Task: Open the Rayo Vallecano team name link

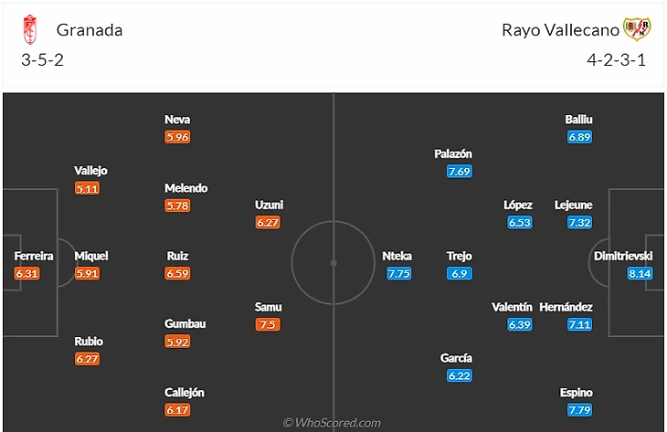Action: tap(560, 30)
